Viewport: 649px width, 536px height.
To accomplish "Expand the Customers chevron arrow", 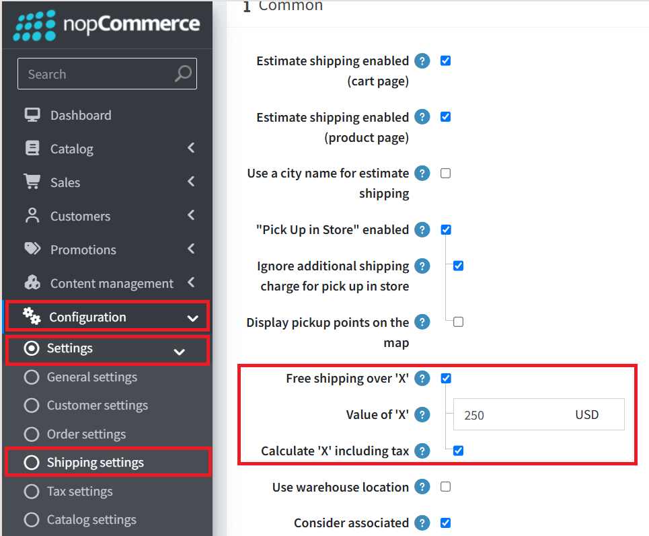I will (x=191, y=215).
